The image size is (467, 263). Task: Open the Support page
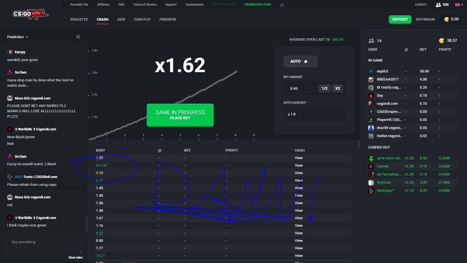pos(171,5)
